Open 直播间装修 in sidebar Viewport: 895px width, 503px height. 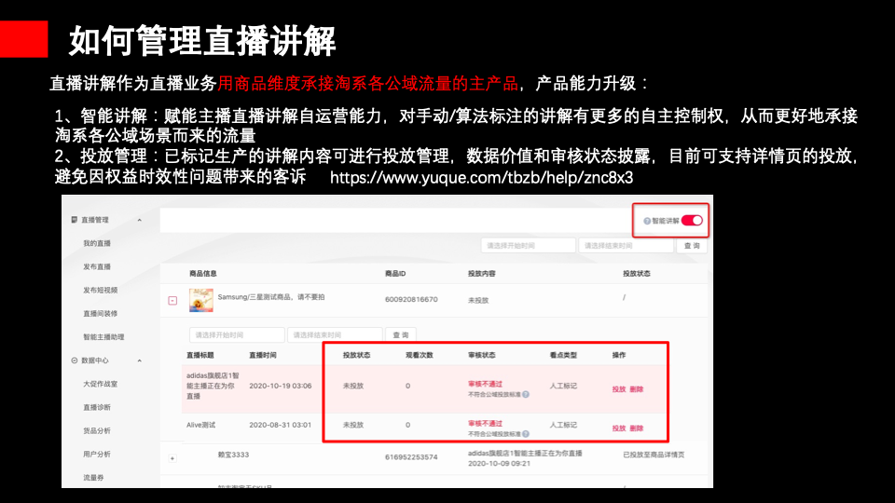click(x=101, y=314)
